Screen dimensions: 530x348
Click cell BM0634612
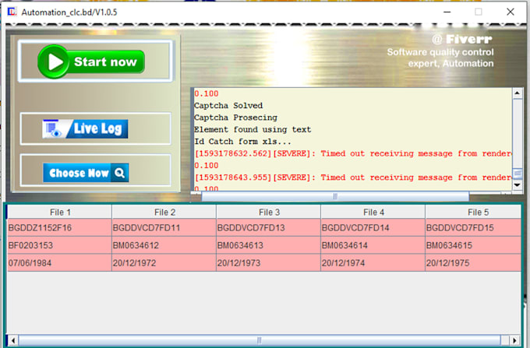[x=164, y=245]
